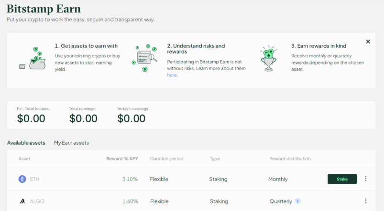Click the Ethereum coin icon
Screen dimensions: 384x211
(22, 179)
